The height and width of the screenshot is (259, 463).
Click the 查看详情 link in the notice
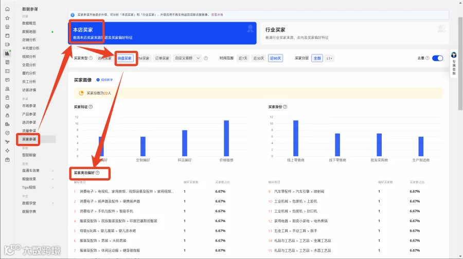(217, 15)
